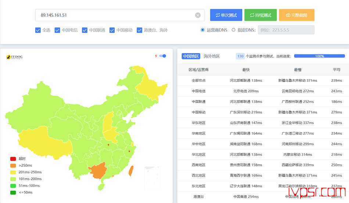This screenshot has width=349, height=203.
Task: Select the 运营商DNS radio option
Action: [x=202, y=30]
